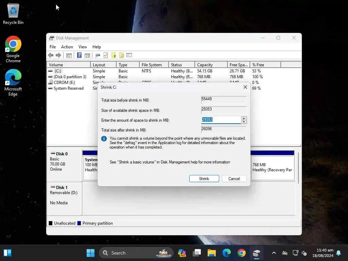This screenshot has width=348, height=261.
Task: Click the Forward arrow in Disk Management toolbar
Action: coord(58,55)
